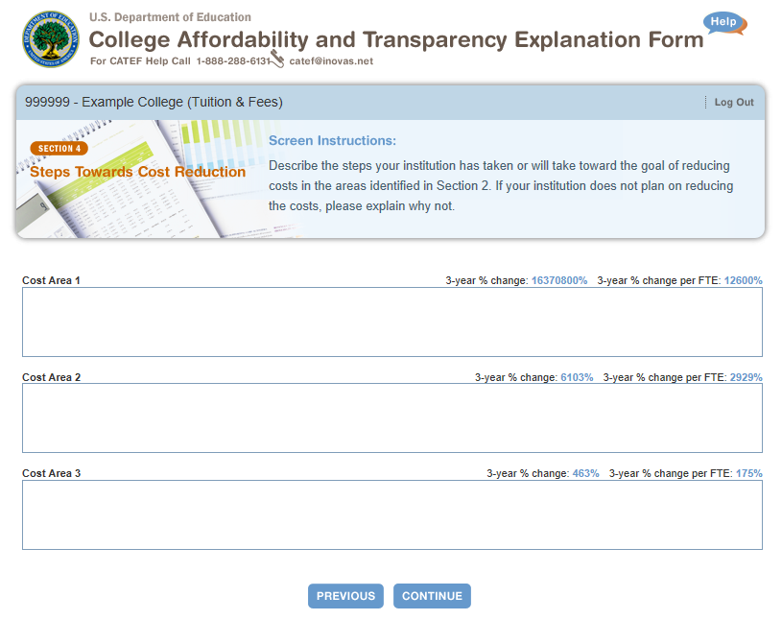
Task: Click the 6103% three-year change value
Action: (x=577, y=378)
